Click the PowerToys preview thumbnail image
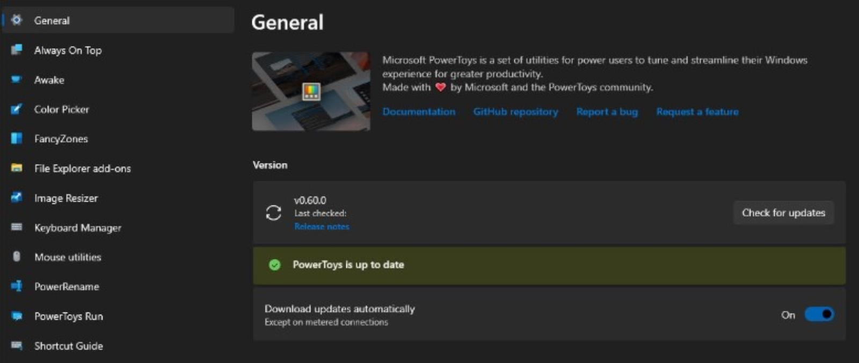This screenshot has width=859, height=363. click(x=311, y=91)
